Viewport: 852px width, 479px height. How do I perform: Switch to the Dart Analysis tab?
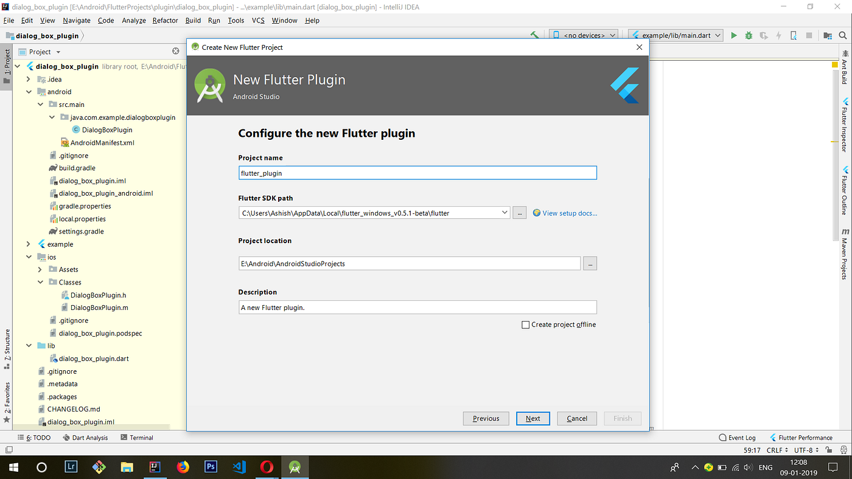[85, 437]
